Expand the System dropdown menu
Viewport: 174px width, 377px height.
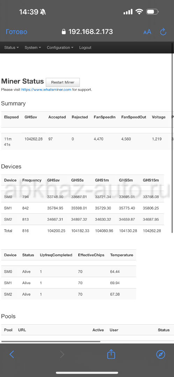click(x=33, y=47)
